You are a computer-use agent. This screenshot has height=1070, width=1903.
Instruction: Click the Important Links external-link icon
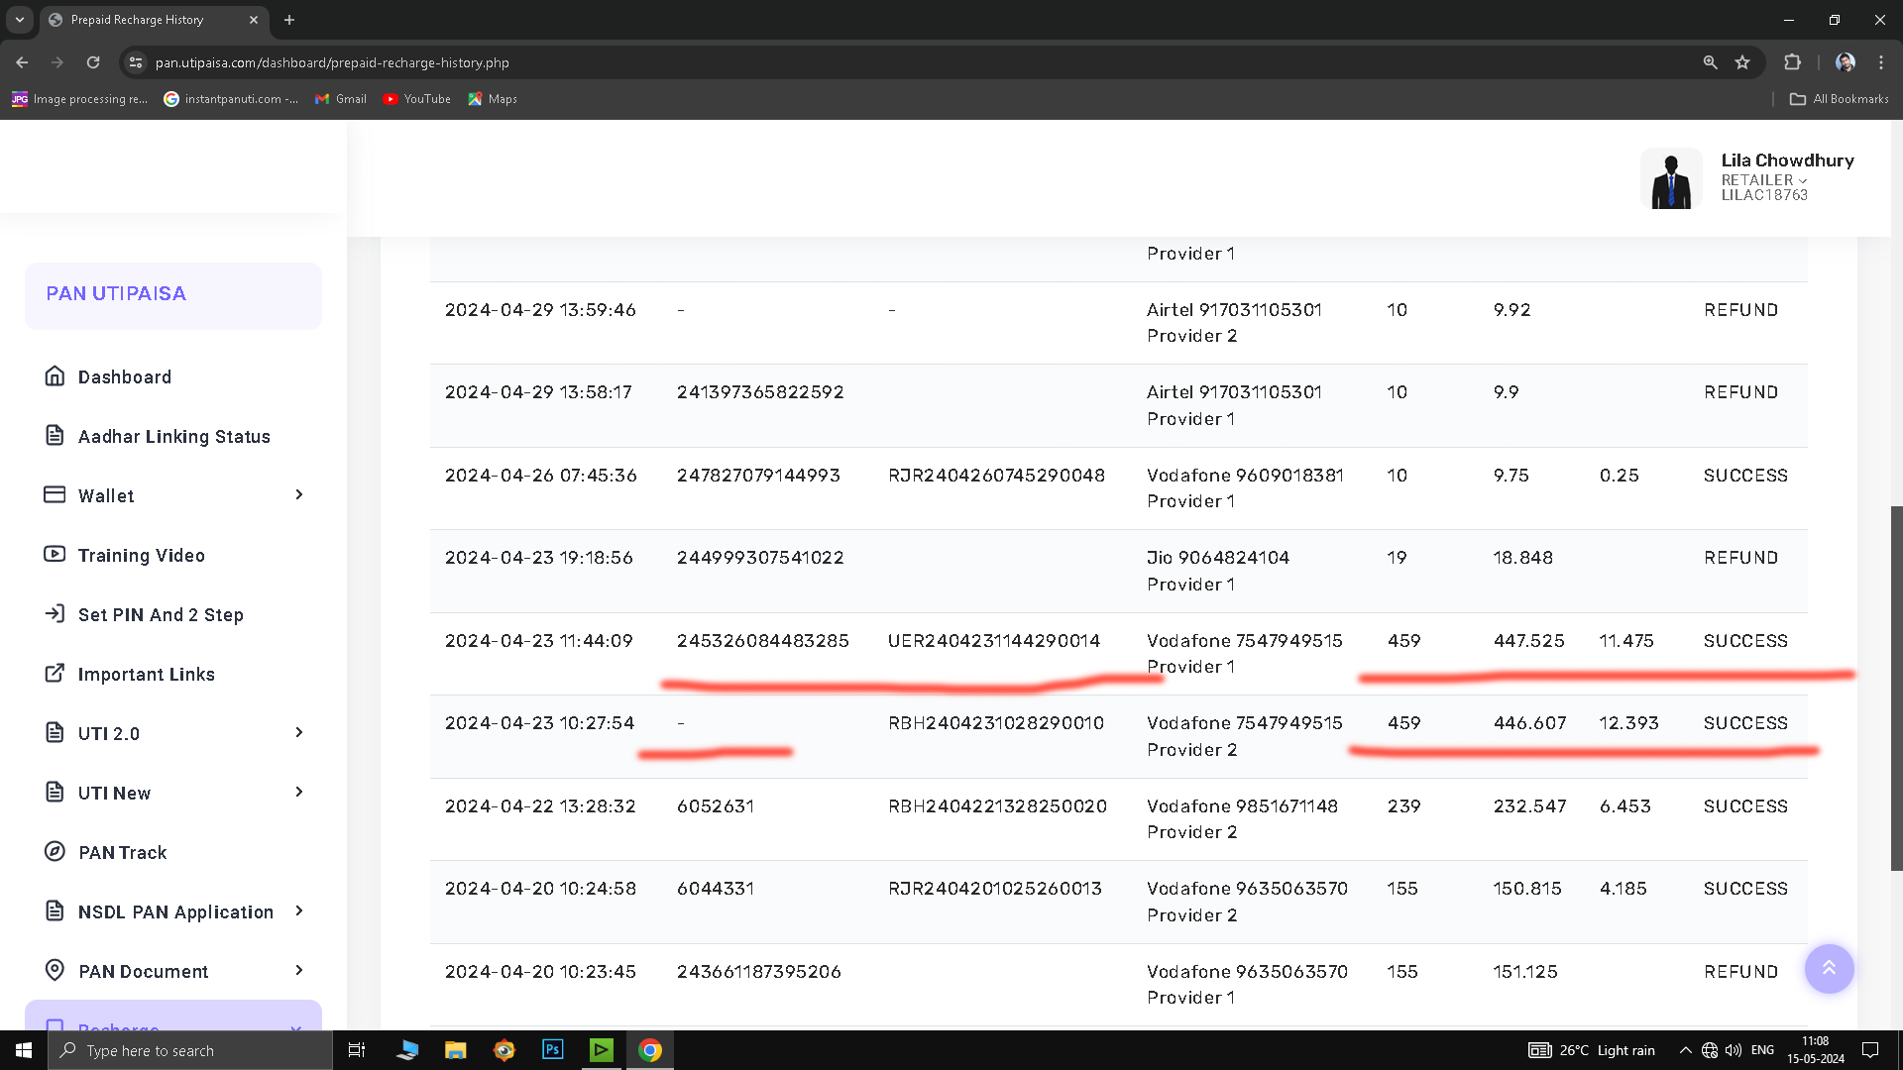point(55,674)
